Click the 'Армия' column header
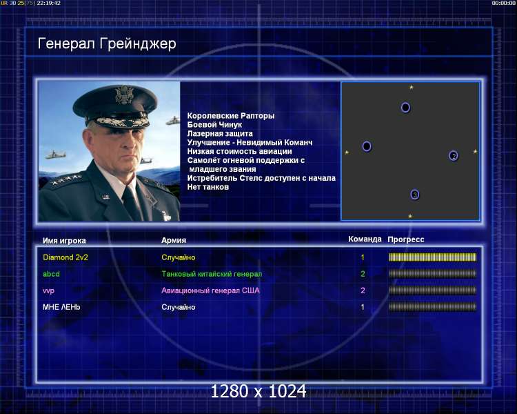This screenshot has height=414, width=517. tap(174, 240)
